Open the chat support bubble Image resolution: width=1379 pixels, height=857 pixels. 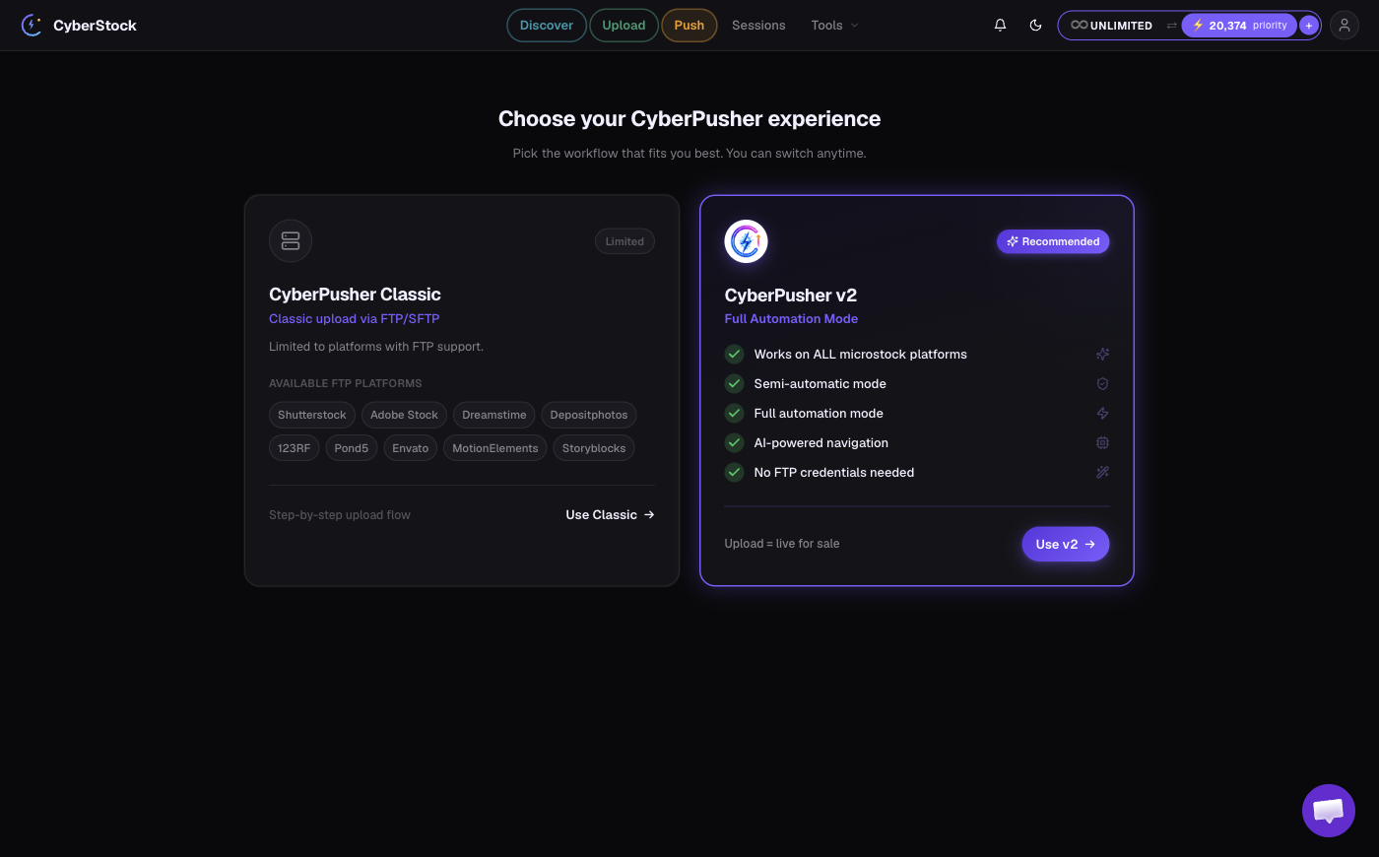[x=1329, y=811]
